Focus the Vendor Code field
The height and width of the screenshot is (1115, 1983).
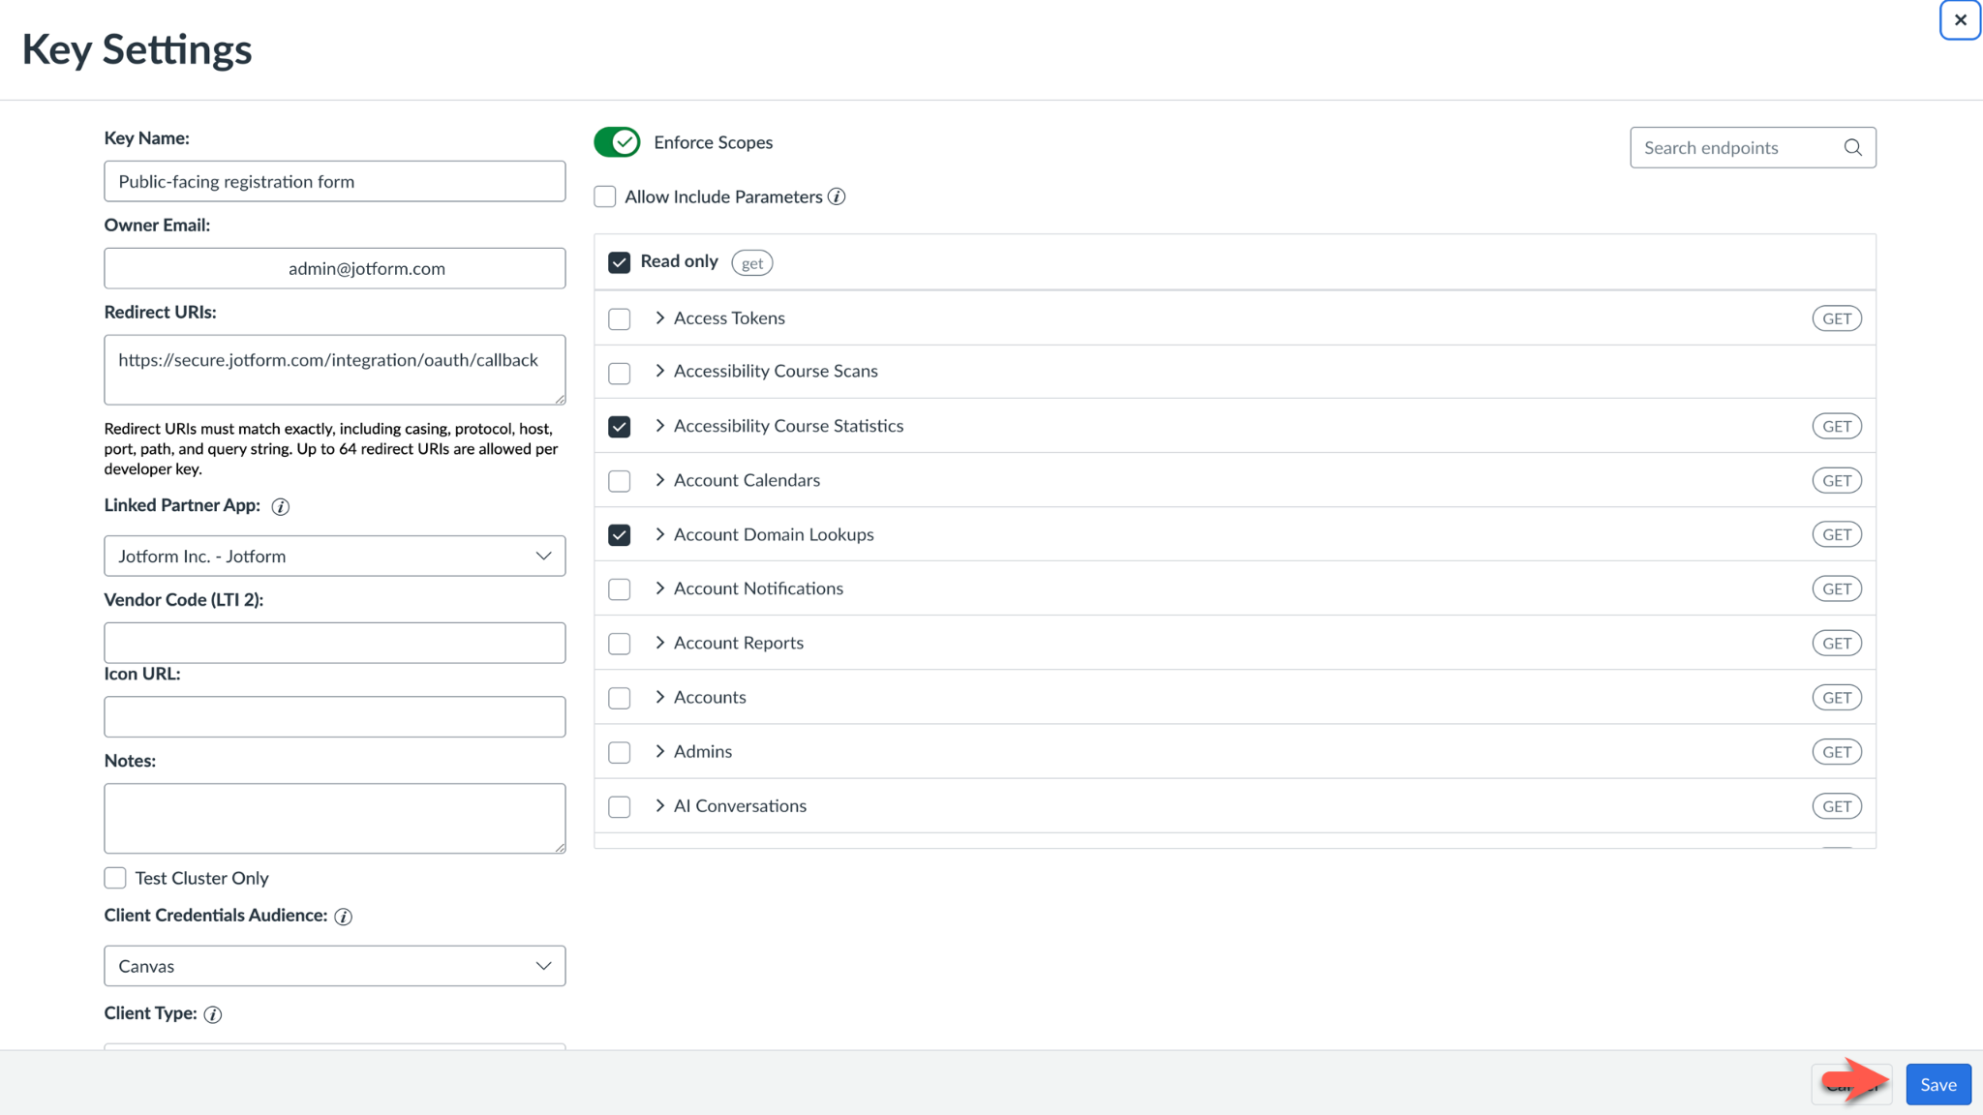point(335,643)
